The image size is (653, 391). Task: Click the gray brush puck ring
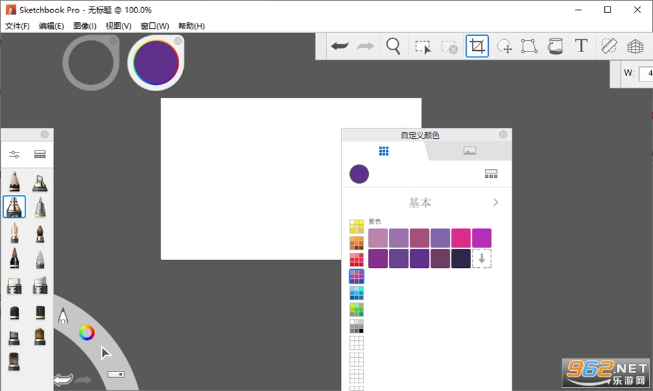pyautogui.click(x=91, y=63)
